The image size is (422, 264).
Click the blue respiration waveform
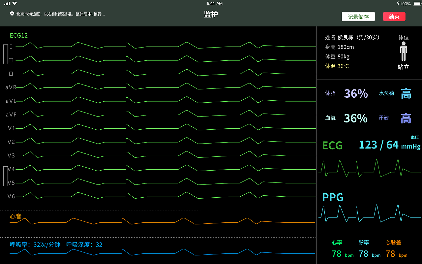pyautogui.click(x=162, y=252)
